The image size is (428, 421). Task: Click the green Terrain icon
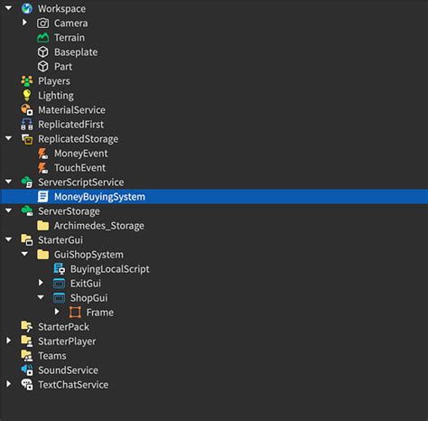click(x=42, y=38)
